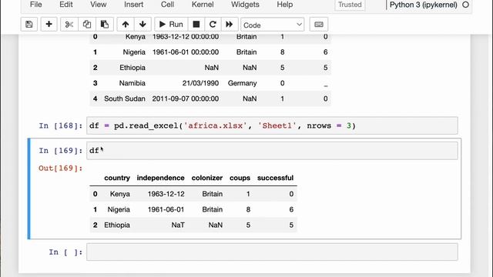Click the empty input cell at bottom
The image size is (493, 277).
pyautogui.click(x=272, y=252)
